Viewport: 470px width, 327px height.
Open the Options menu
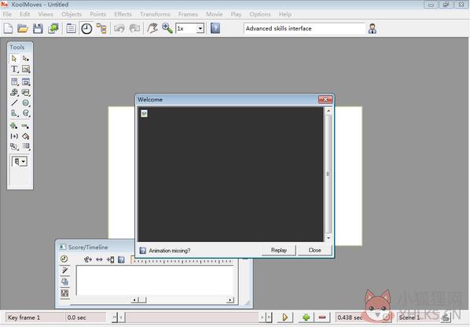click(x=260, y=14)
